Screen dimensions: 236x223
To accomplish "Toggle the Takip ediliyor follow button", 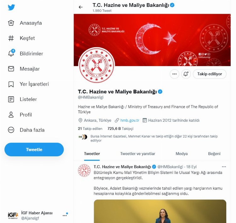I will point(210,74).
